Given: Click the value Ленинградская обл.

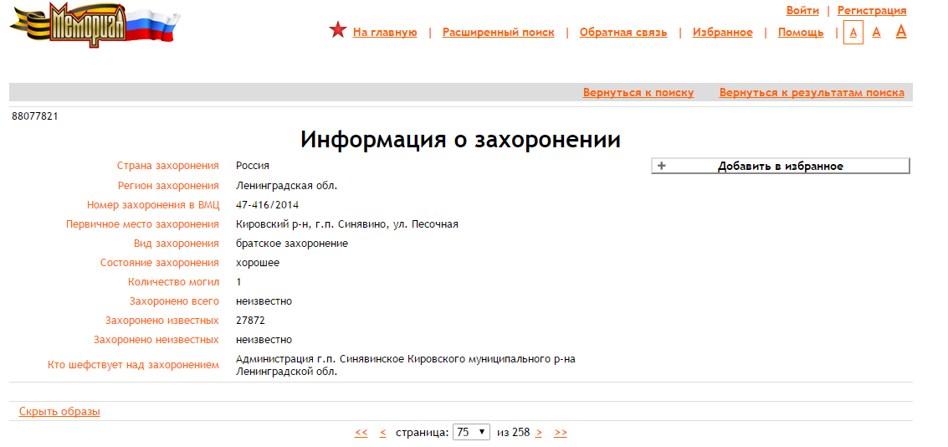Looking at the screenshot, I should [287, 186].
